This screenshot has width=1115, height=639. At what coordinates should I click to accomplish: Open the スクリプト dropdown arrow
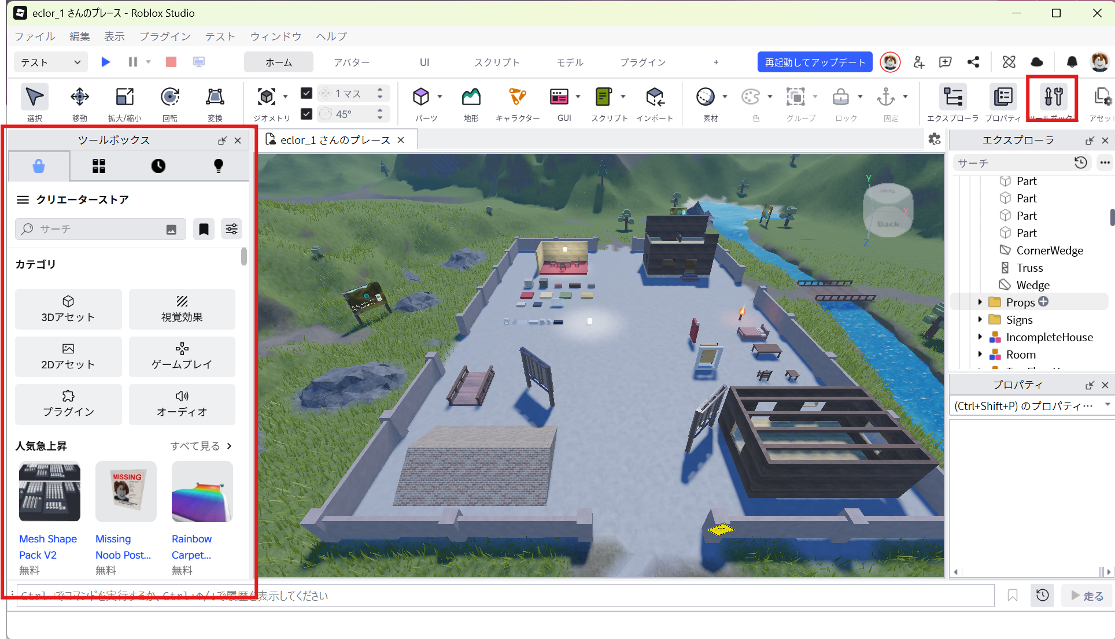point(623,97)
